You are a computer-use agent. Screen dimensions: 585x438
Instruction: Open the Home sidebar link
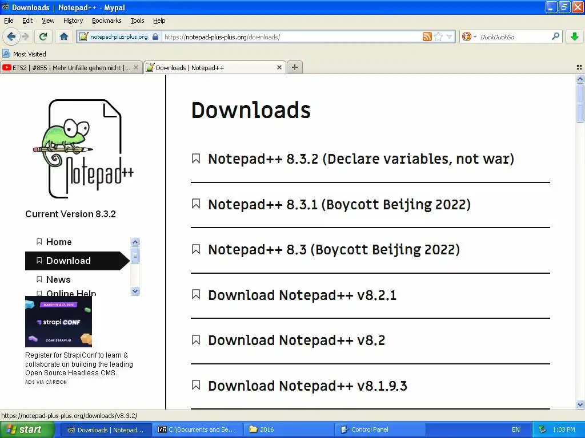tap(59, 242)
